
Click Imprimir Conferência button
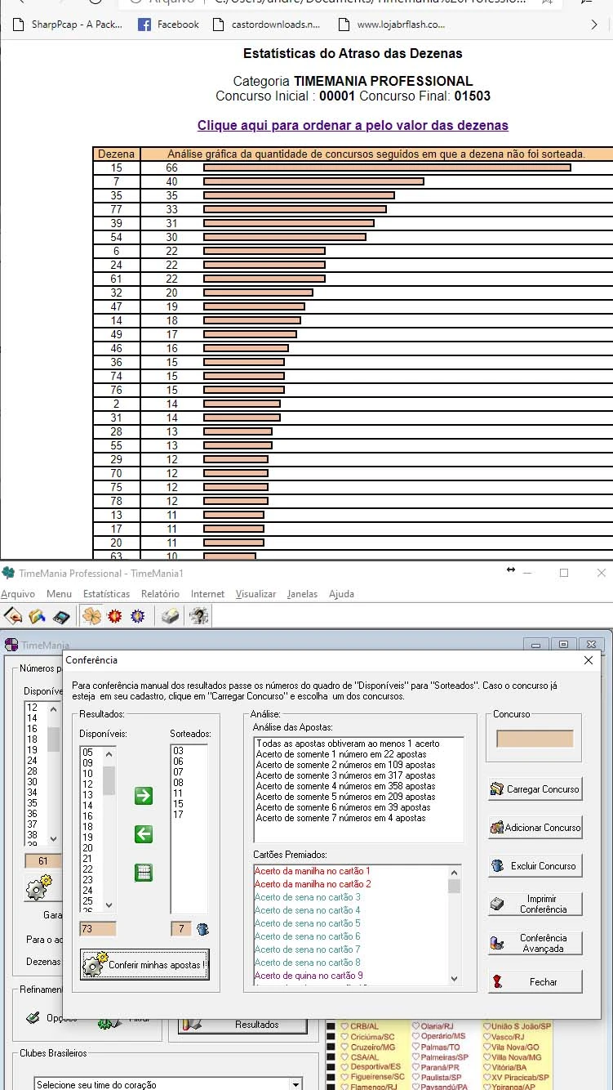(535, 905)
